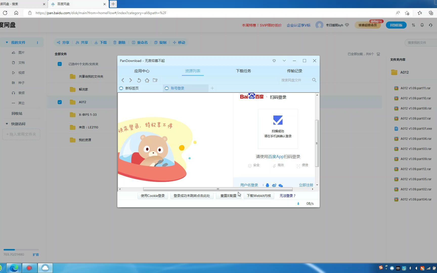Open notification bell icon
Screen dimensions: 437x273
[422, 25]
